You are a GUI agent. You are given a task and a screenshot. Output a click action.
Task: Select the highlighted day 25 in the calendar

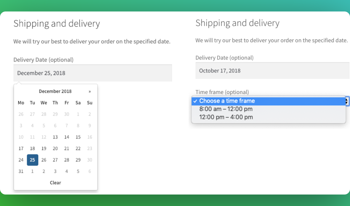[32, 160]
